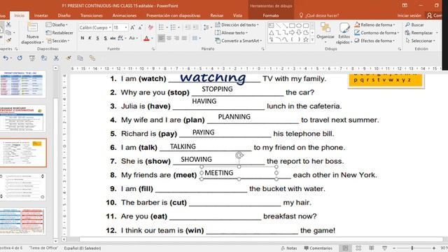
Task: Click the zoom slider handle in the status bar
Action: point(412,248)
